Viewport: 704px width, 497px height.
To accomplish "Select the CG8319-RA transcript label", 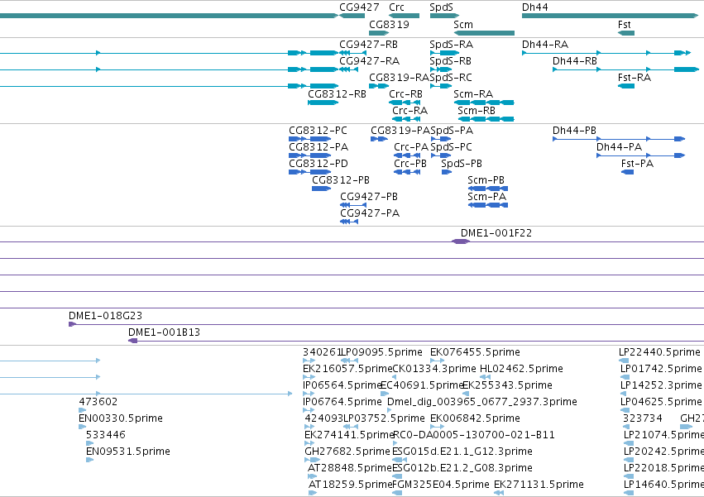I will [x=399, y=78].
